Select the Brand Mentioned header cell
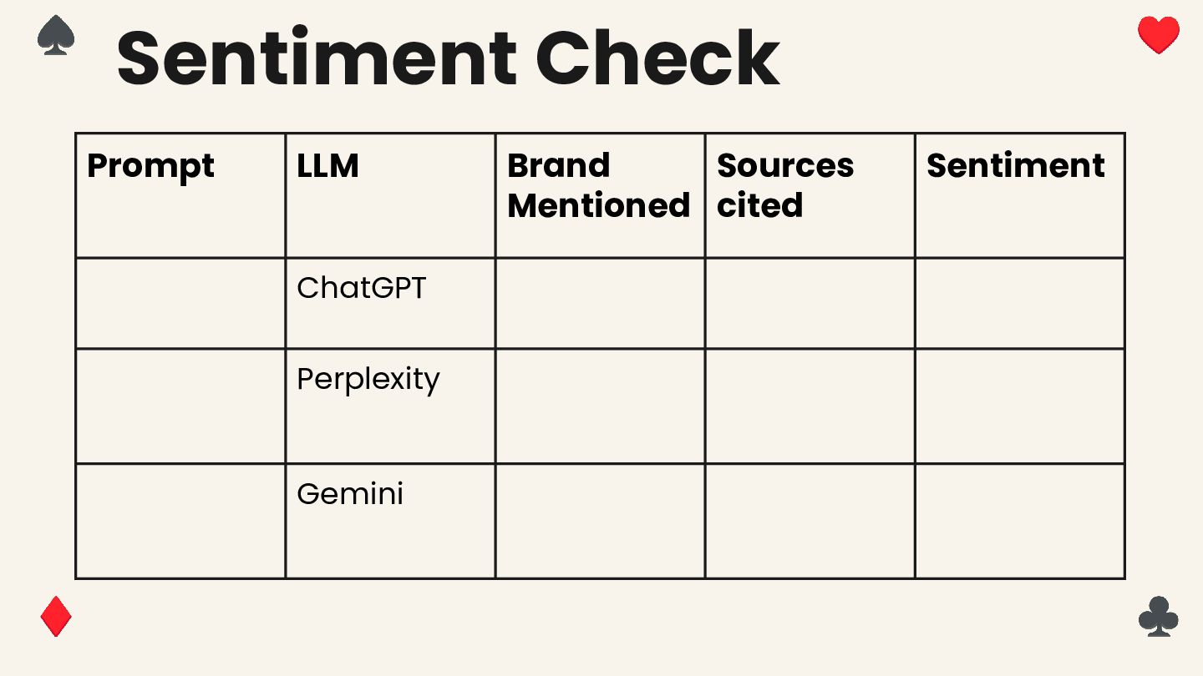 [x=600, y=195]
